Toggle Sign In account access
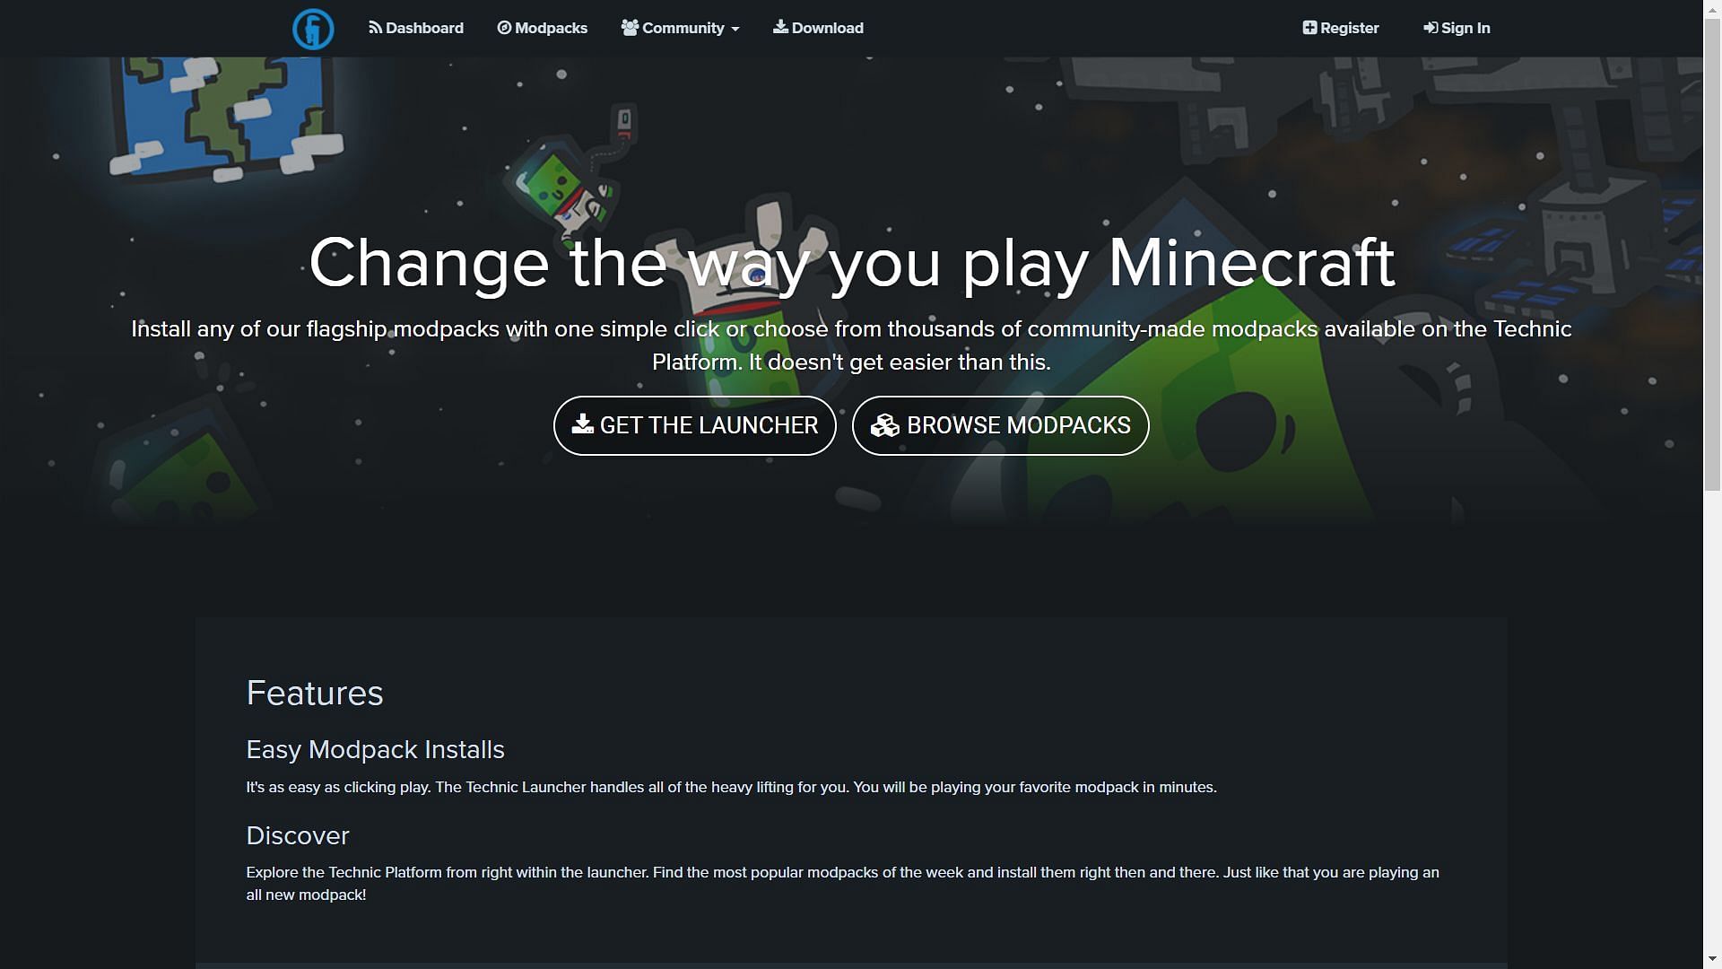The image size is (1722, 969). click(x=1456, y=27)
